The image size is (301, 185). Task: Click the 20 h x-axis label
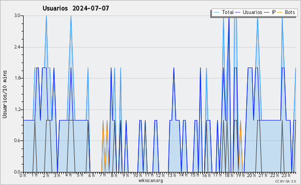[x=251, y=175]
